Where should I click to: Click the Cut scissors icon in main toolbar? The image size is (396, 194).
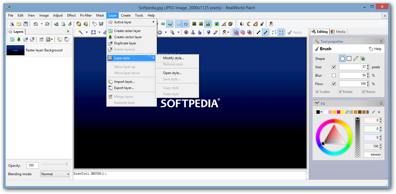(57, 24)
